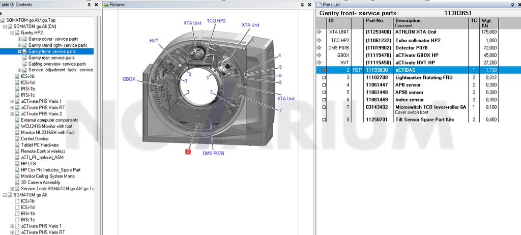
Task: Pin the Pictures panel
Action: 302,5
